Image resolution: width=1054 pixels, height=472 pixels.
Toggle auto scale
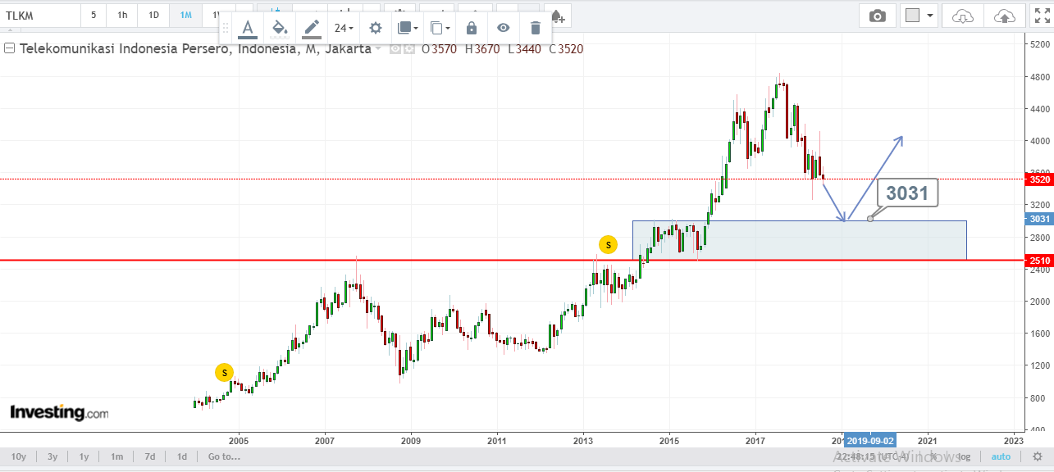(x=1001, y=456)
